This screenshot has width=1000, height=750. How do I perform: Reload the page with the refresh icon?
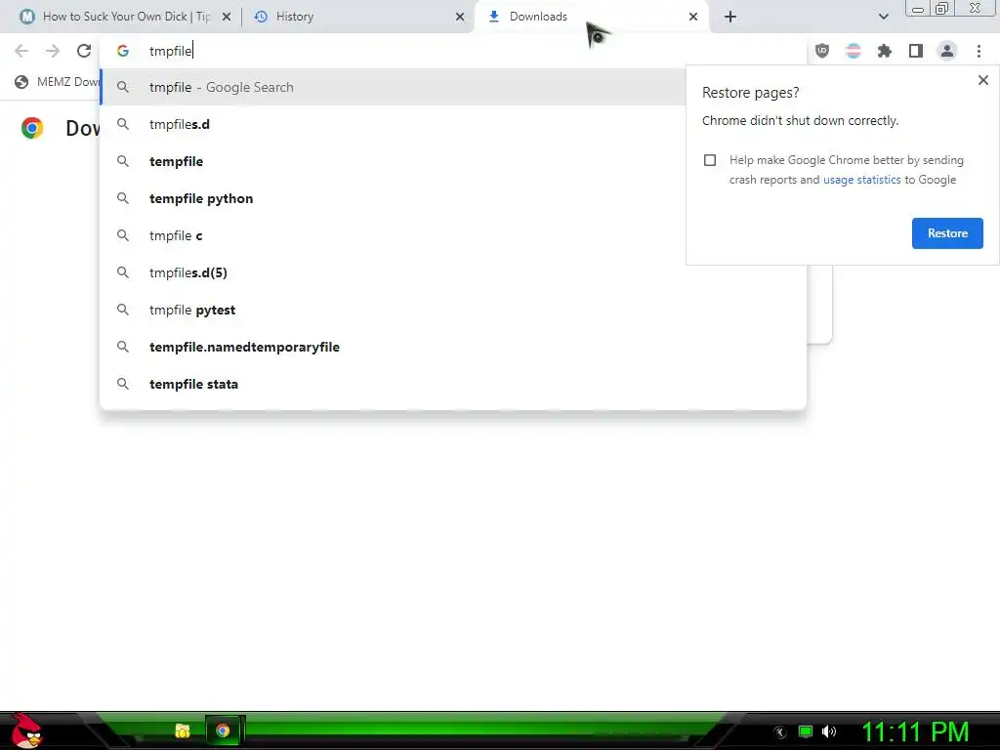[84, 51]
